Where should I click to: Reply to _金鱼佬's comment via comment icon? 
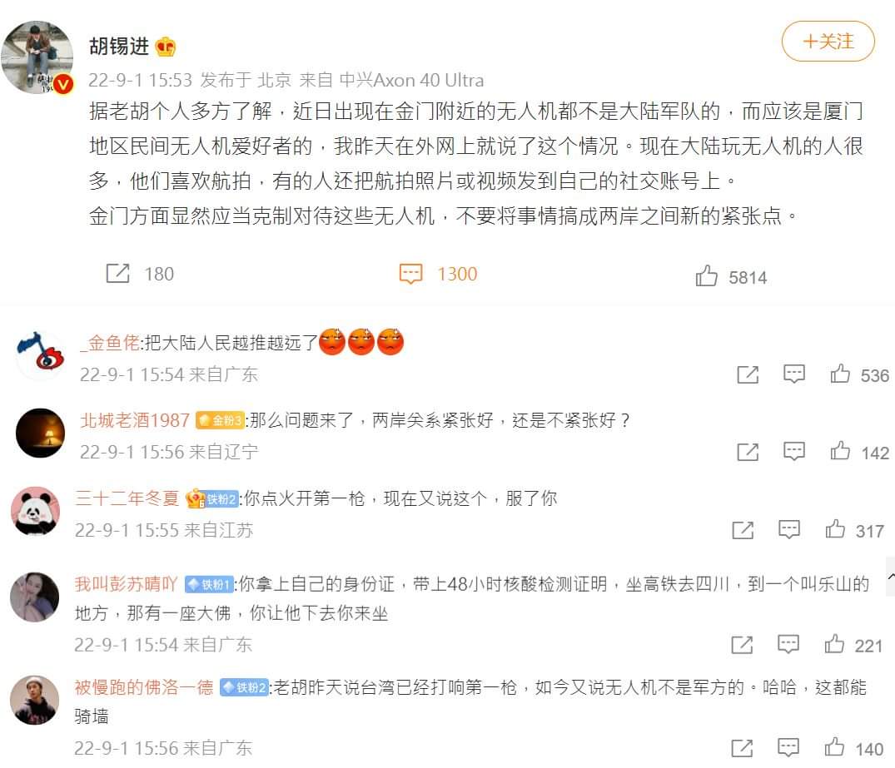[x=794, y=374]
